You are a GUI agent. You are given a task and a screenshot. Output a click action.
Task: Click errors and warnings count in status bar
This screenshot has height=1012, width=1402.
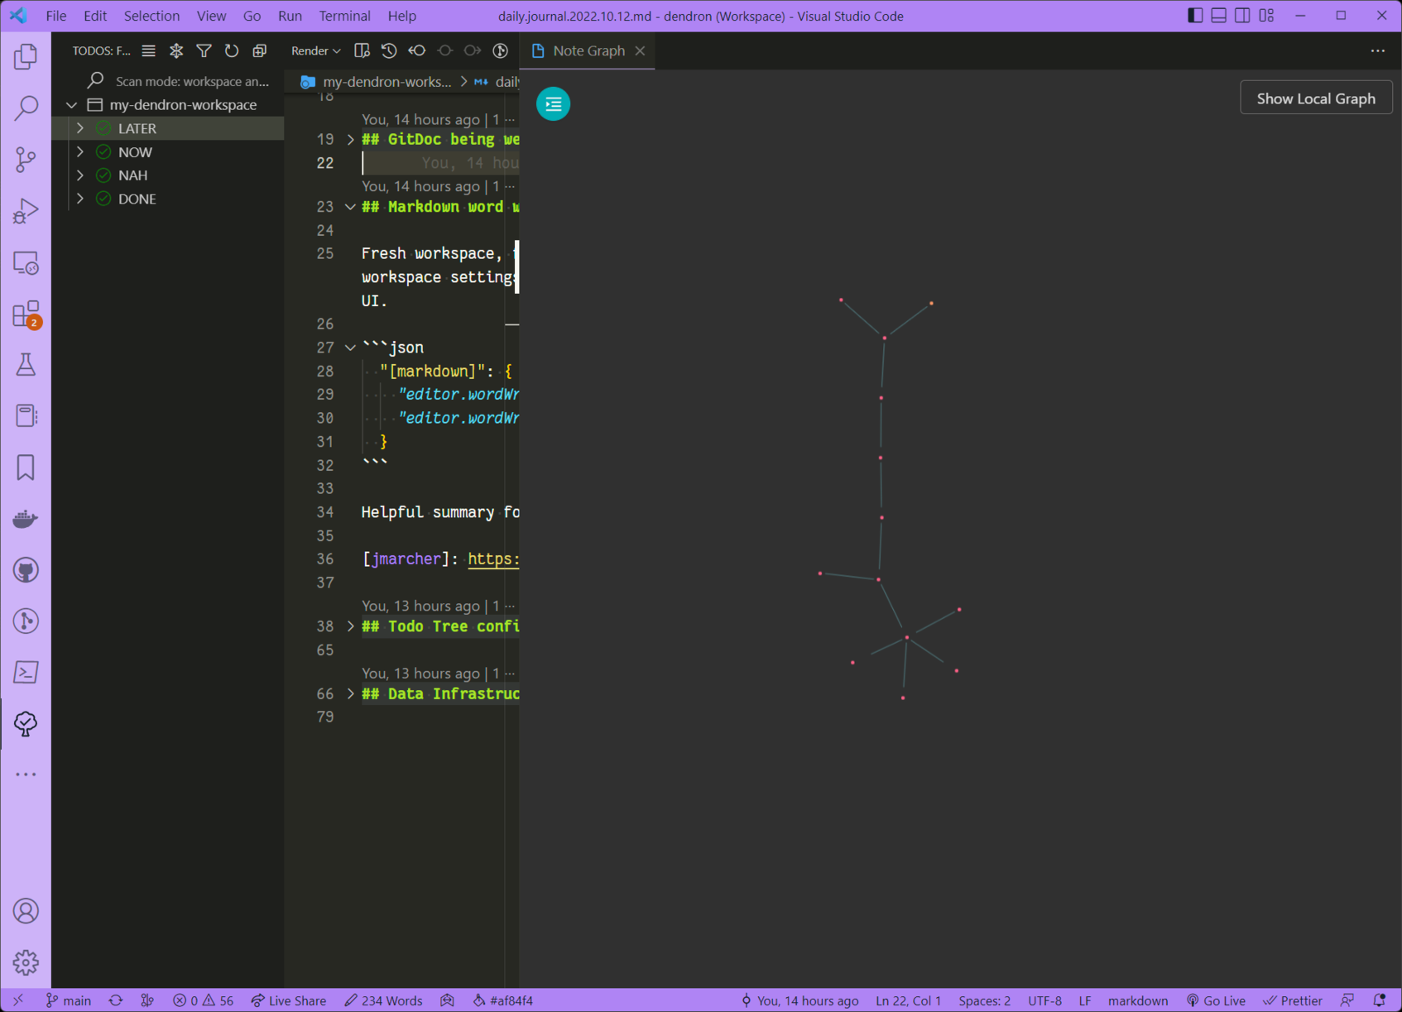(203, 1000)
